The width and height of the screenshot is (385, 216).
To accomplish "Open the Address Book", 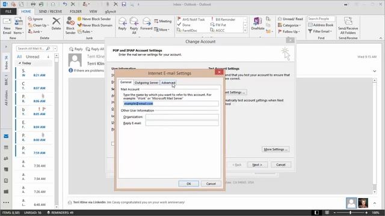I will point(321,25).
